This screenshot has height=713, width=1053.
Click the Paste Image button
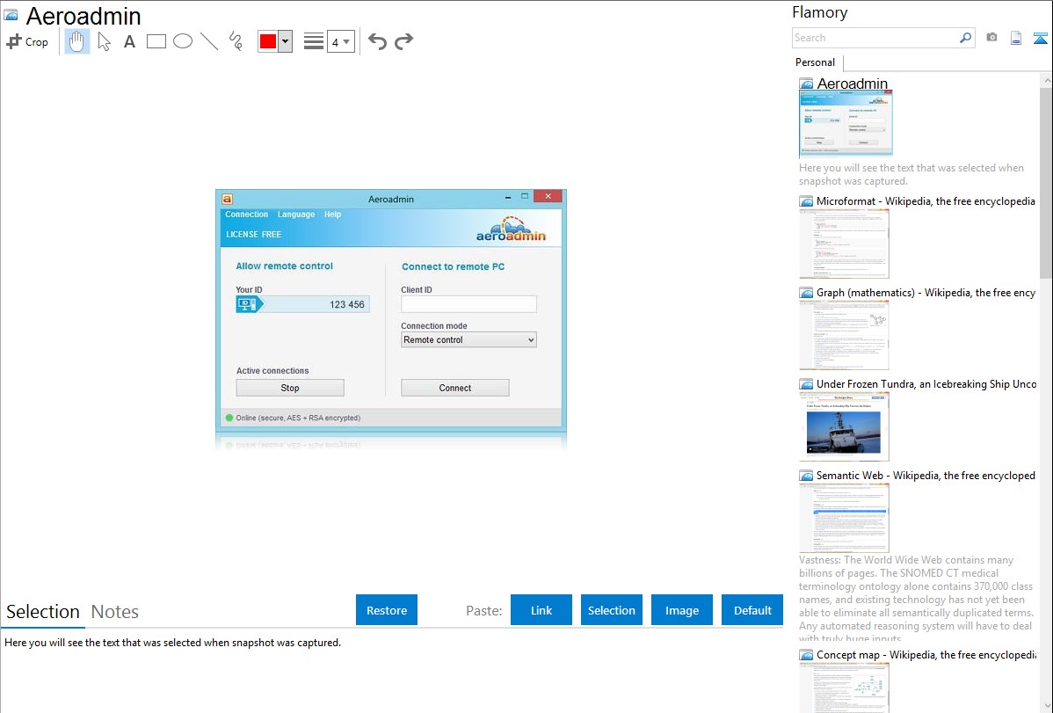click(x=681, y=610)
